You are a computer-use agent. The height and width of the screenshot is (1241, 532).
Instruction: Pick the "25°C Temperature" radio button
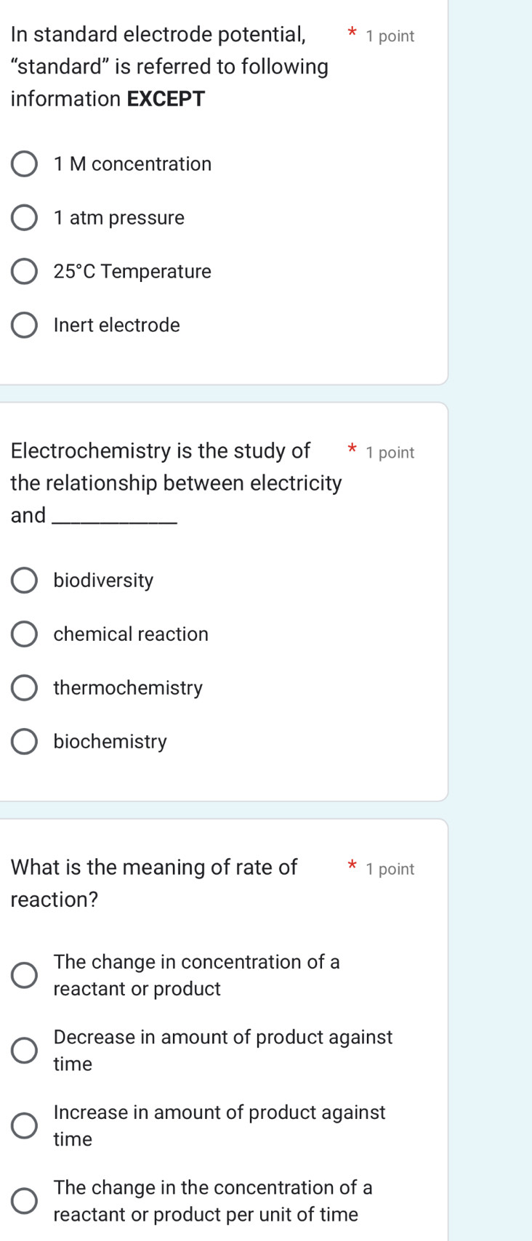tap(24, 272)
